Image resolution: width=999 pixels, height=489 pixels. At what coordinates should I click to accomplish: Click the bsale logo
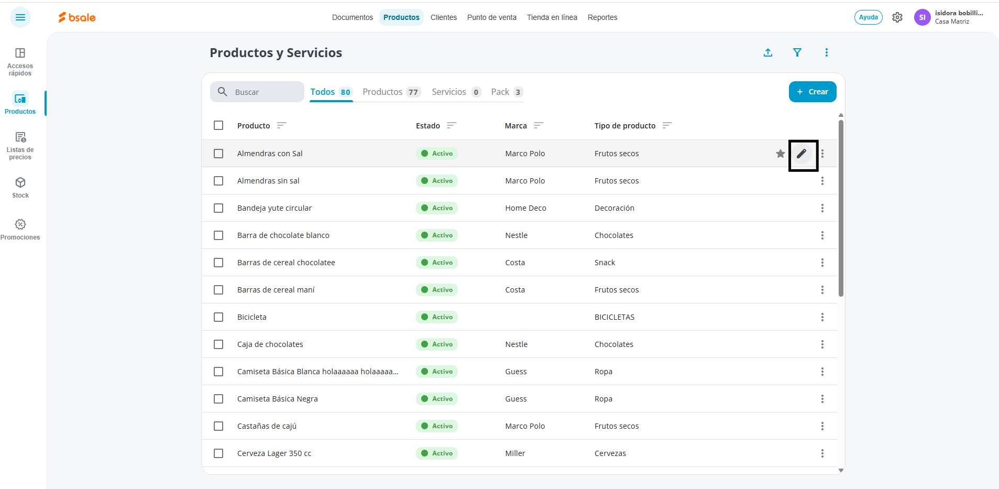pyautogui.click(x=77, y=17)
